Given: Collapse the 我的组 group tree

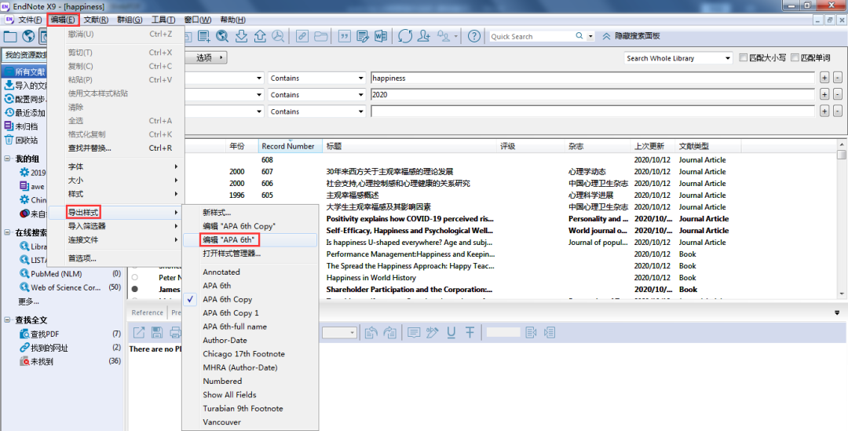Looking at the screenshot, I should [x=8, y=159].
